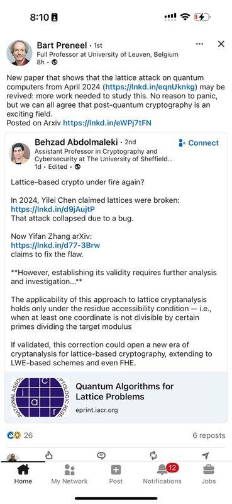Switch to the Jobs tab
This screenshot has width=232, height=504.
[209, 474]
